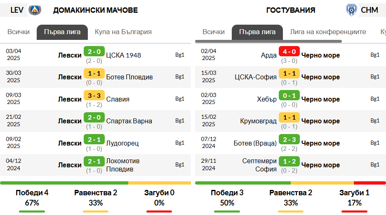Click team name Крумовград
The image size is (386, 215).
[258, 121]
